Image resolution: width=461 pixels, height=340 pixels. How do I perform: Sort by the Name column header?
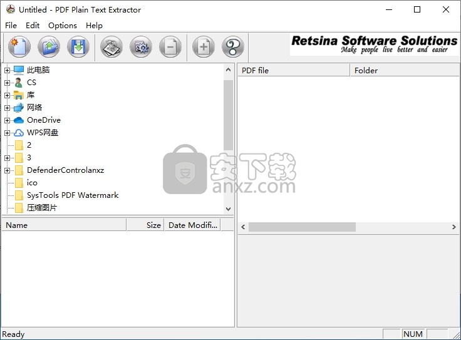click(x=64, y=225)
